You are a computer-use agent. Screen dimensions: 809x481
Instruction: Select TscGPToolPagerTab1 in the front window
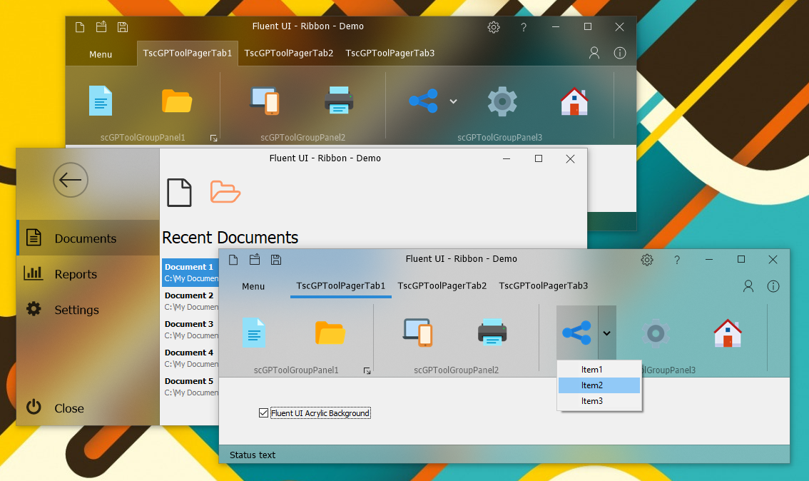pos(341,286)
